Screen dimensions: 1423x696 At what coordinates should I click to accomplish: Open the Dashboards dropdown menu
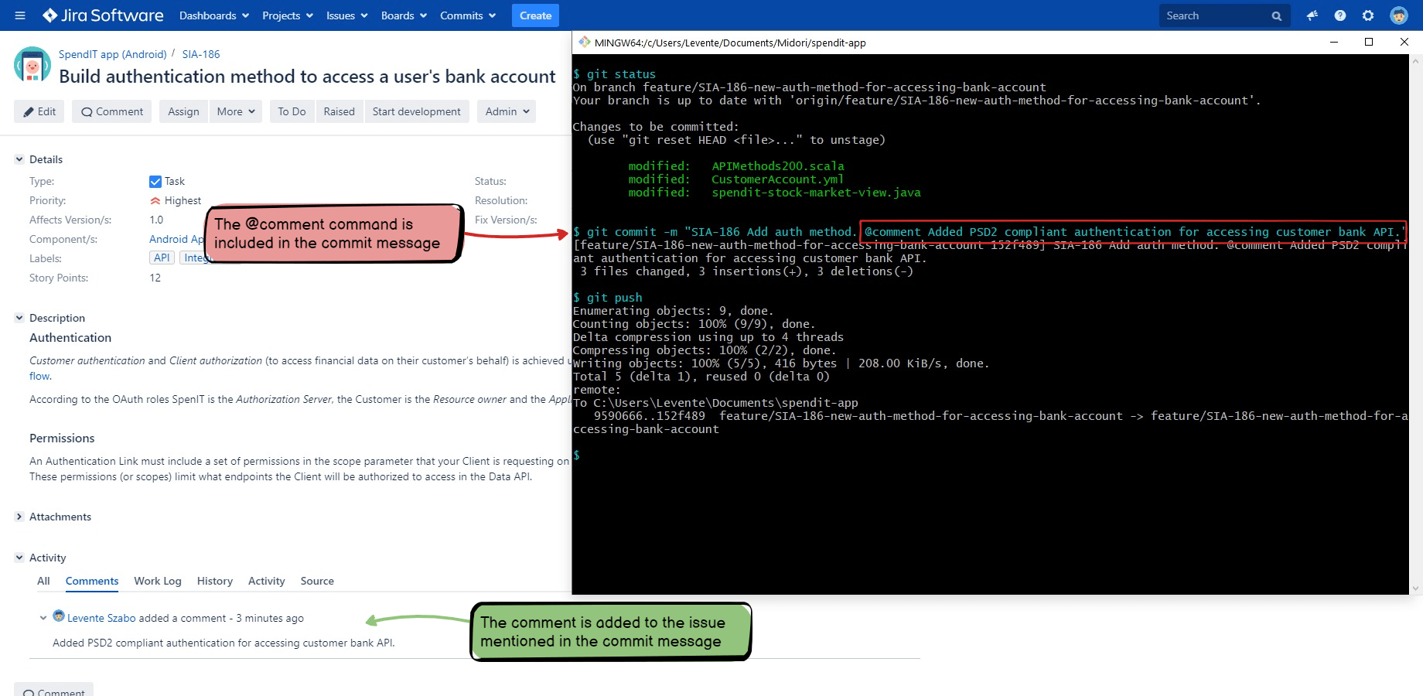pos(214,15)
